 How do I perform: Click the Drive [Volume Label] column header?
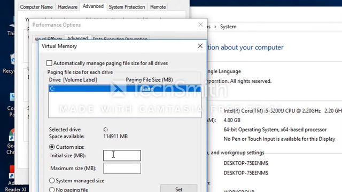73,79
